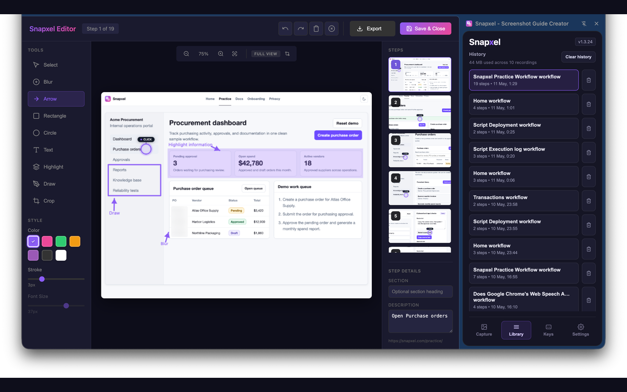This screenshot has height=392, width=627.
Task: Pick the lavender swatch in the second row
Action: tap(33, 255)
